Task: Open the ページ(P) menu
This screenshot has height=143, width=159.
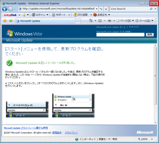Action: pos(125,21)
